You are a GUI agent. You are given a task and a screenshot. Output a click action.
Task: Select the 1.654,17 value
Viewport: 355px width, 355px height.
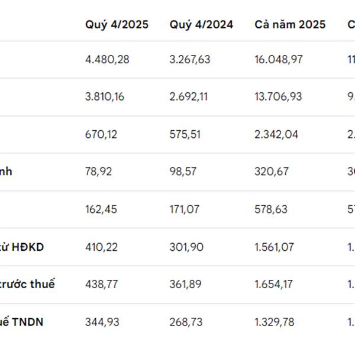coord(274,285)
